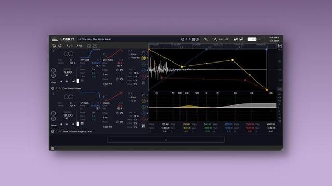
Task: Click the red envelope selector icon in Clap layer
Action: coord(144,76)
